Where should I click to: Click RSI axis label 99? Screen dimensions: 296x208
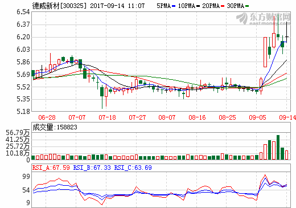click(x=26, y=177)
